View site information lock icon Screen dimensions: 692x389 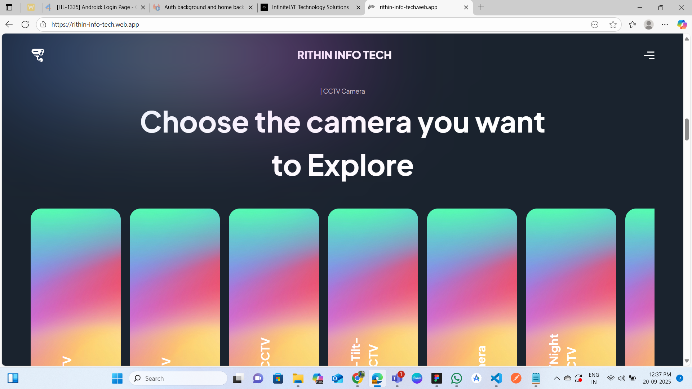43,24
